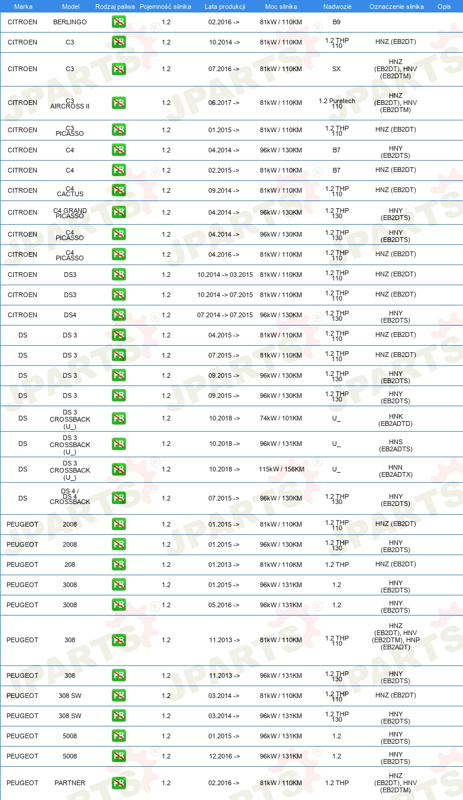The height and width of the screenshot is (800, 463).
Task: Select the BERLINGO model cell
Action: [x=70, y=23]
